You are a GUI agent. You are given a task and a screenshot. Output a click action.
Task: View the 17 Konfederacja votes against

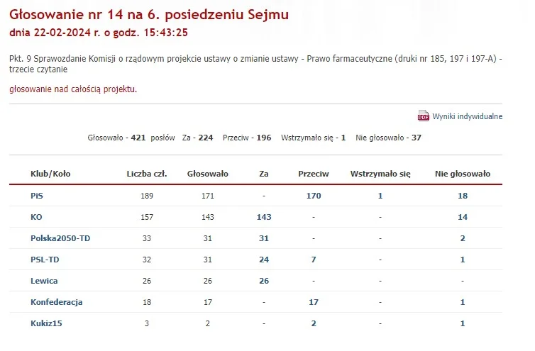pyautogui.click(x=314, y=302)
